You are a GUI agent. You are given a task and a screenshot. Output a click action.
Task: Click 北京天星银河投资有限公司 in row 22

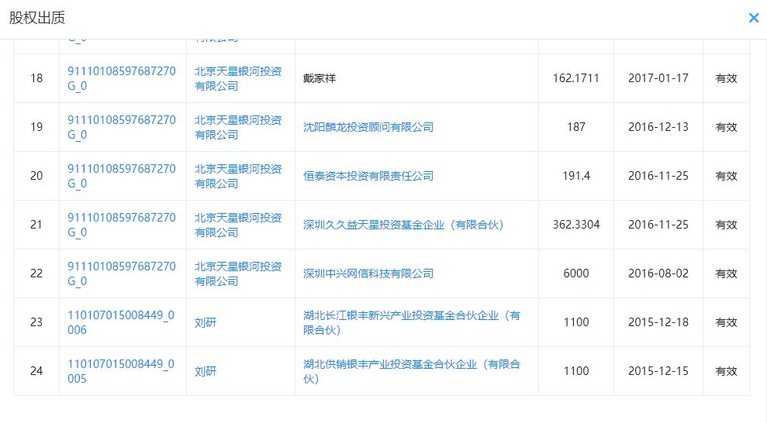coord(238,273)
